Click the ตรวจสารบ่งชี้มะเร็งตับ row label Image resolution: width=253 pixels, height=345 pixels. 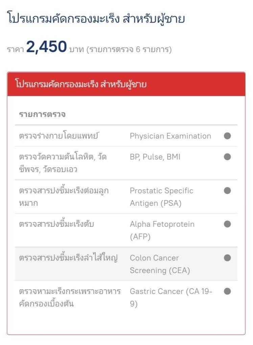point(56,224)
